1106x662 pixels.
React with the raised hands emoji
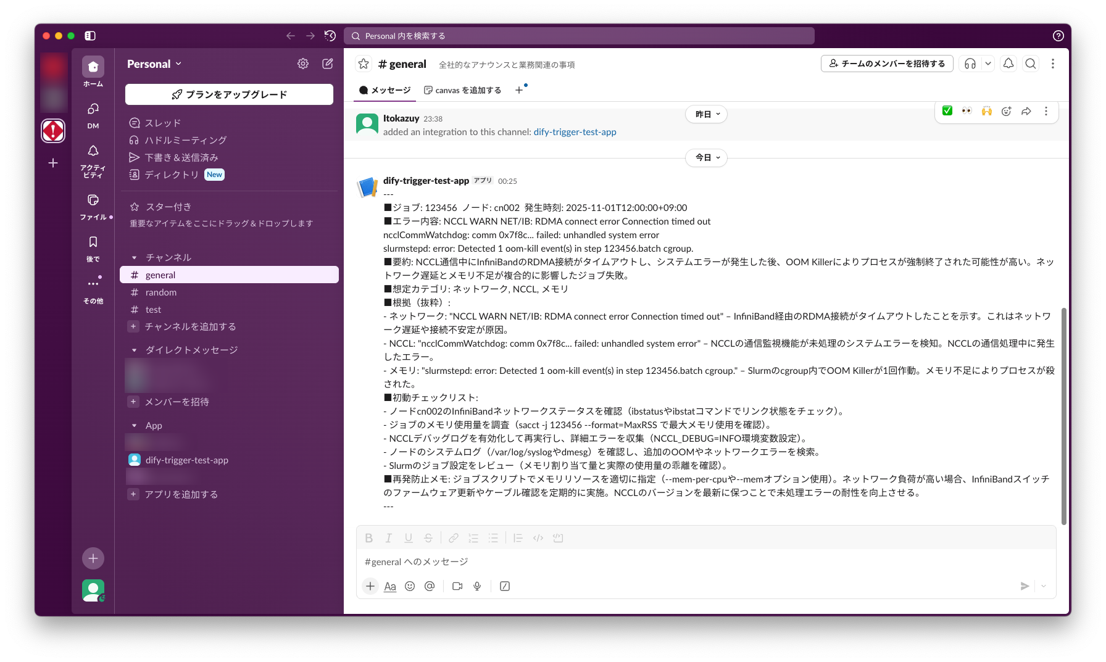987,111
